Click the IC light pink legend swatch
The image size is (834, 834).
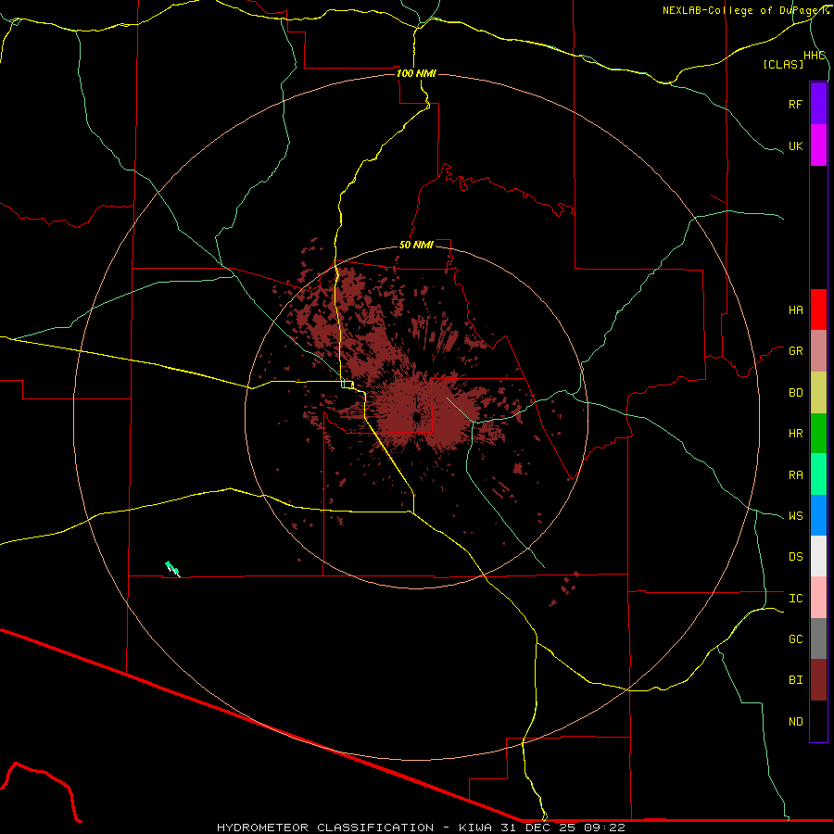[x=818, y=598]
